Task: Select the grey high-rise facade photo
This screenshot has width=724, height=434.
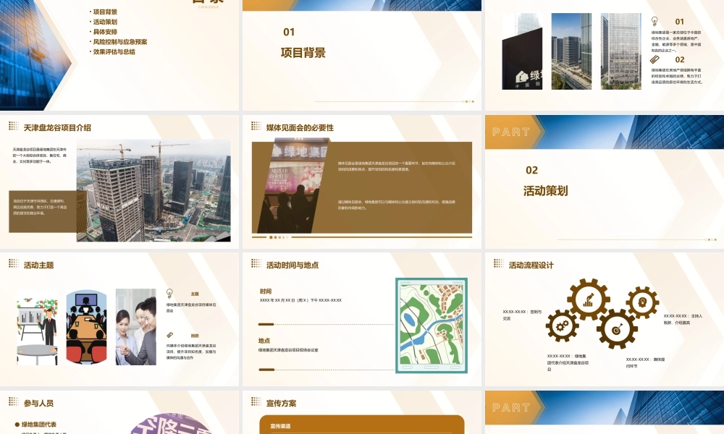Action: tap(621, 51)
